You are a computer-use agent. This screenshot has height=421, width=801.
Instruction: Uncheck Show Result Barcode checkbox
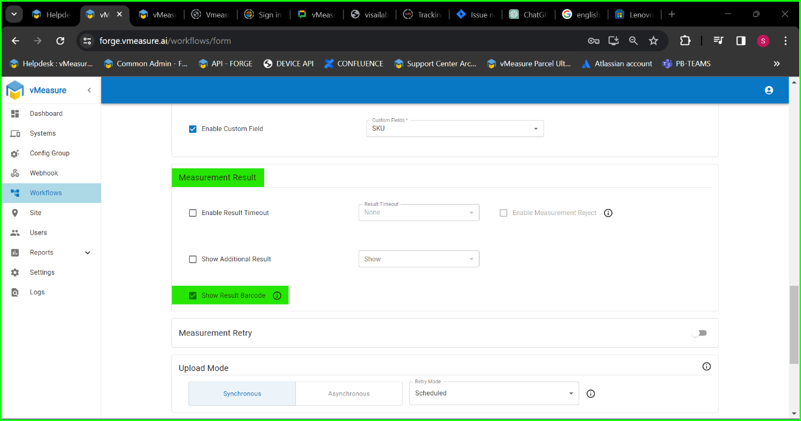click(x=193, y=295)
